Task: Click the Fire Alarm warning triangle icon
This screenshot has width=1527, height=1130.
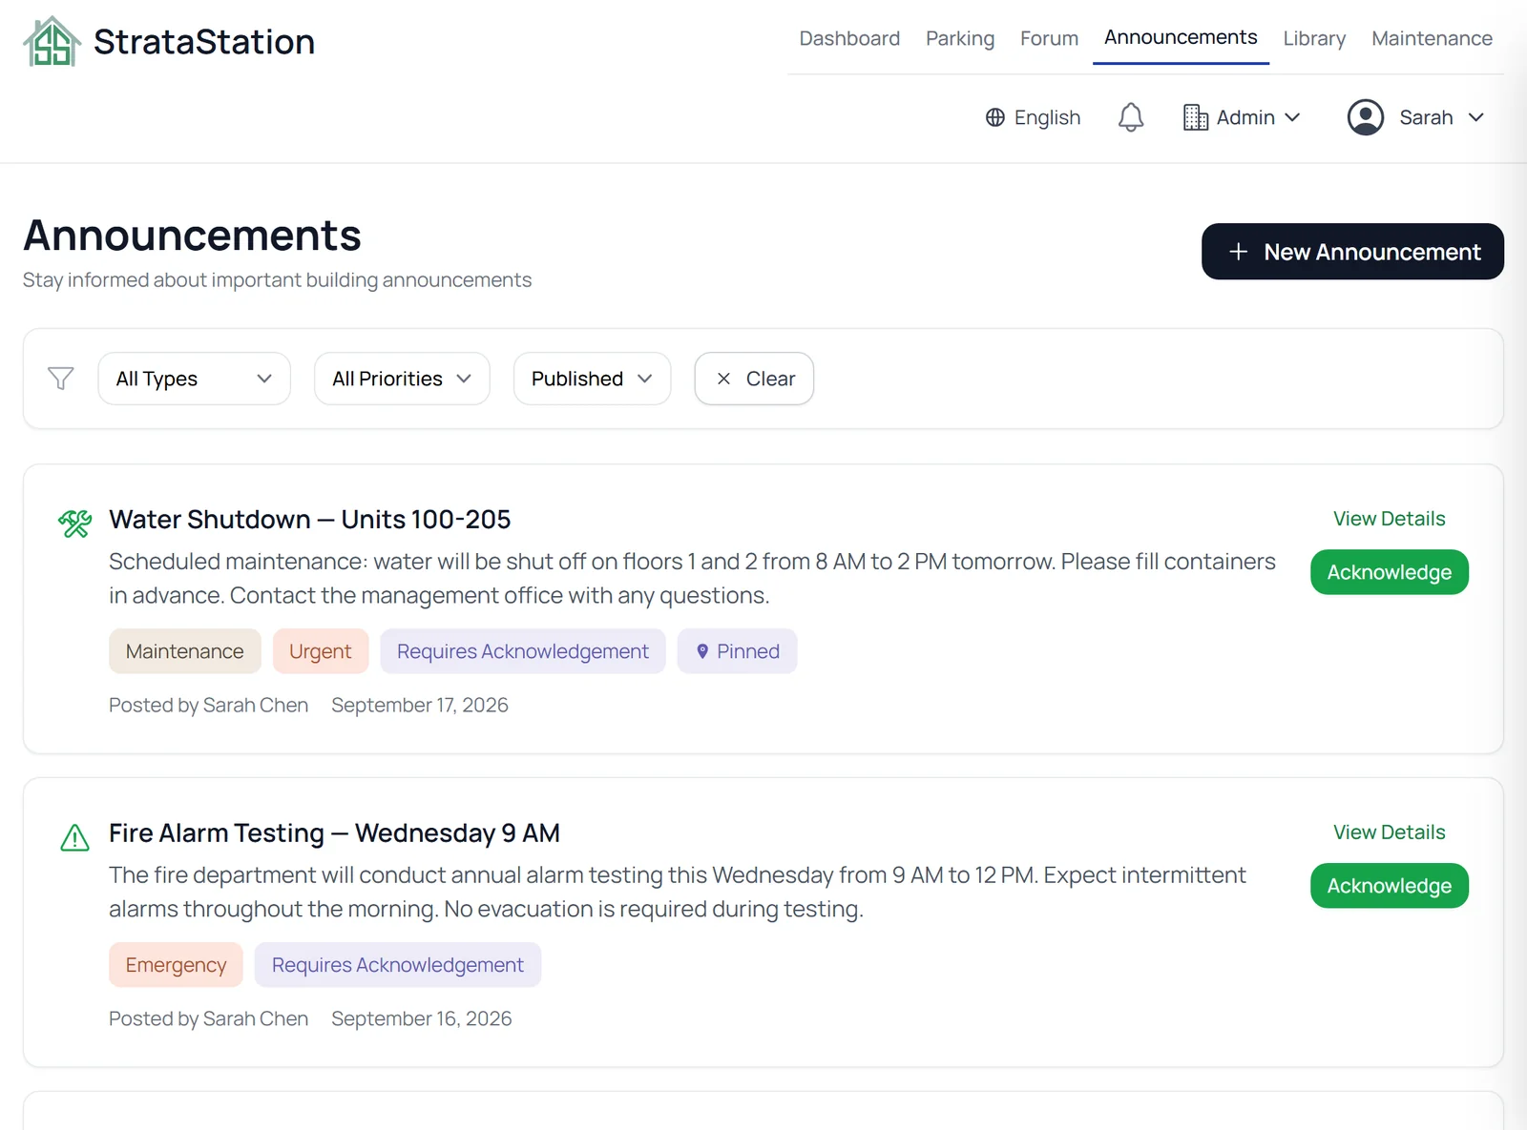Action: tap(74, 837)
